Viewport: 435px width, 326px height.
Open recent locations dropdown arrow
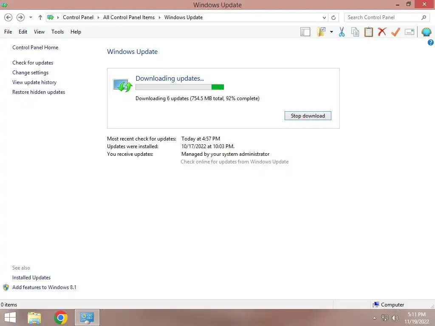click(31, 17)
